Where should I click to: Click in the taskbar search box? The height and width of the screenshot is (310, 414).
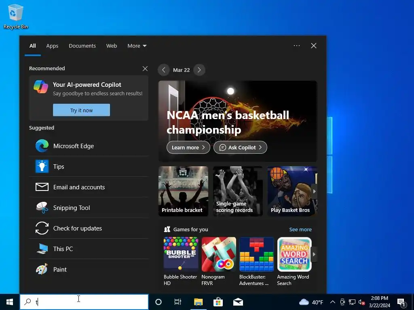tap(84, 302)
